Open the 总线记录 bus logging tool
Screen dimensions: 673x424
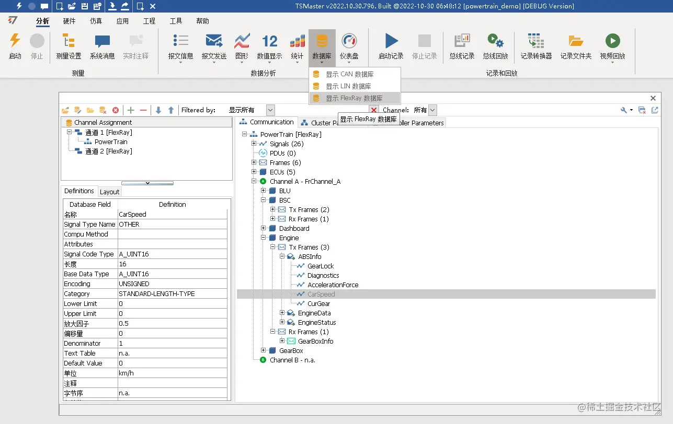[462, 46]
